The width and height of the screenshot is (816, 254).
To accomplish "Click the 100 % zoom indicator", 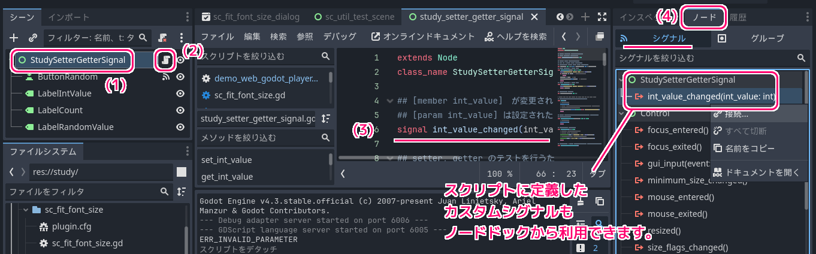I will tap(500, 174).
